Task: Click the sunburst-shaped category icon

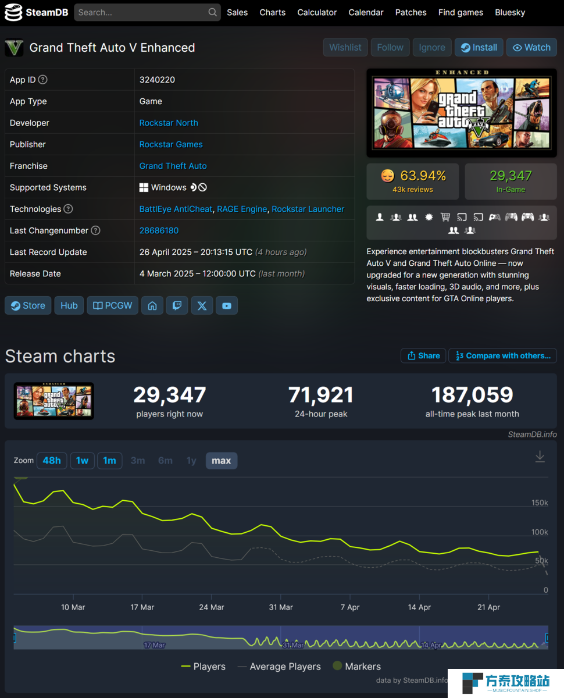Action: 429,217
